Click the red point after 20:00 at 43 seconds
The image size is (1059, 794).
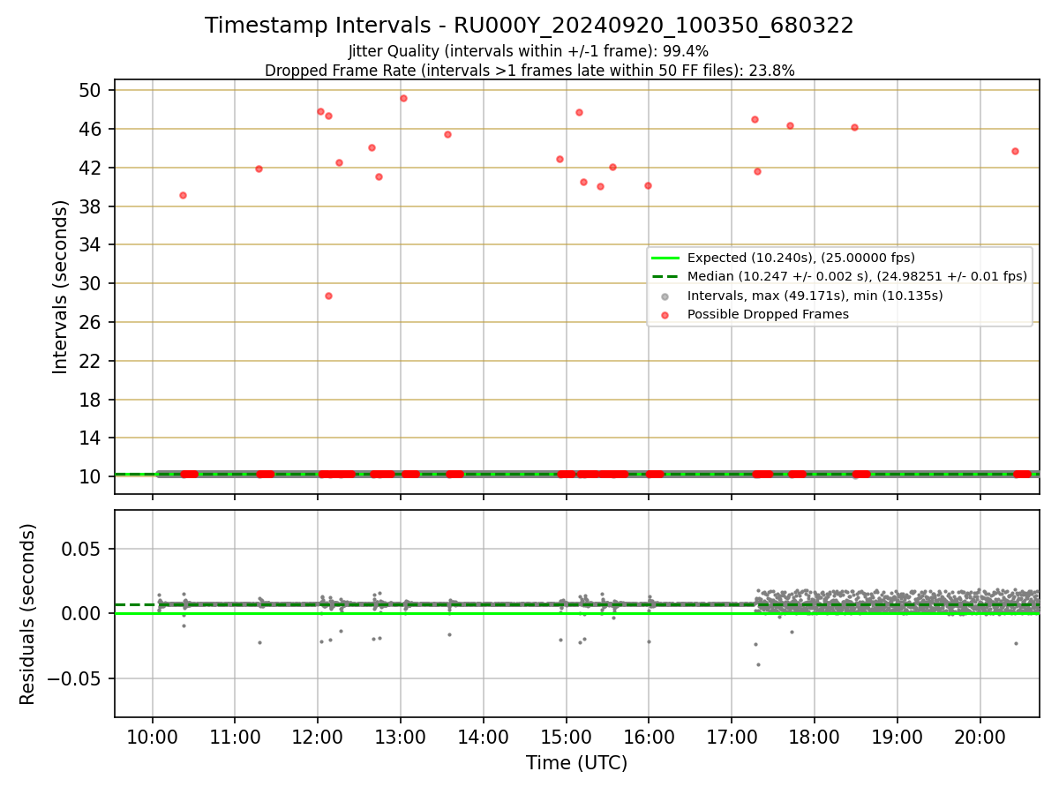click(x=1015, y=151)
